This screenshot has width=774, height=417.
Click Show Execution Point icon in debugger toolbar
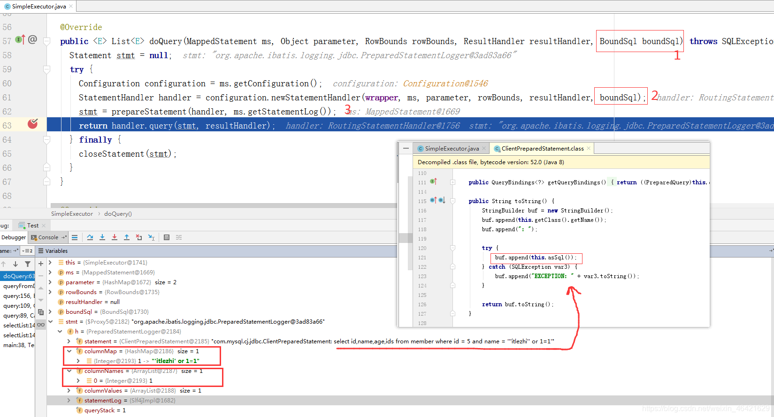click(x=75, y=237)
